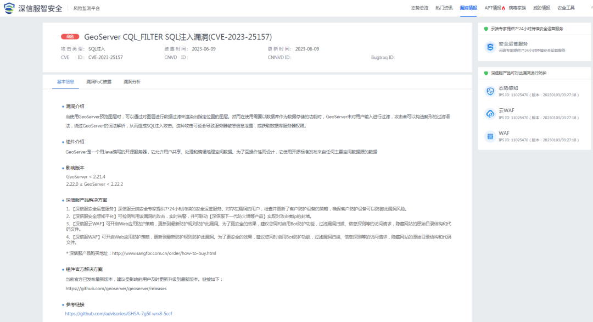Viewport: 593px width, 322px height.
Task: Click IPS ID line under 态势感知
Action: (539, 95)
